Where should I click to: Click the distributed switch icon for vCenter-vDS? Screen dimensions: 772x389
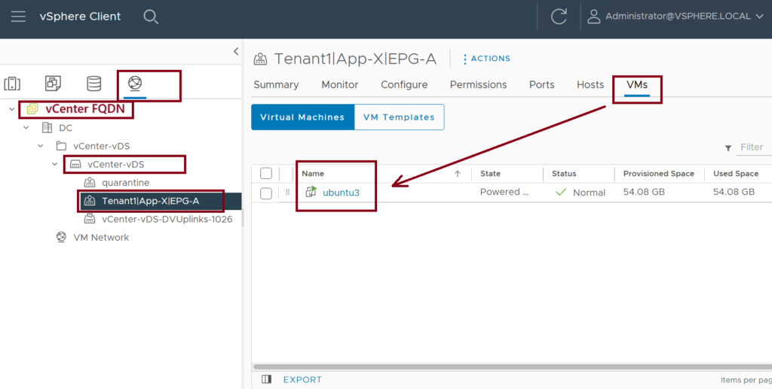click(75, 164)
